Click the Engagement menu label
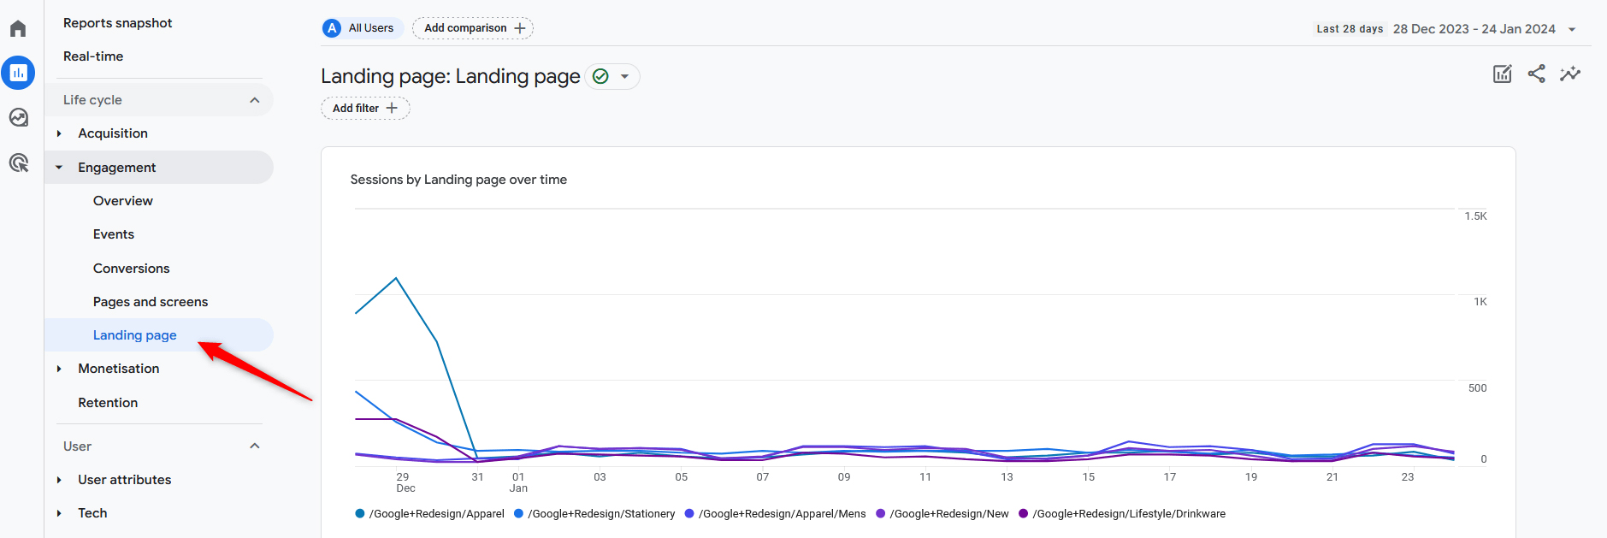Image resolution: width=1607 pixels, height=538 pixels. coord(117,168)
